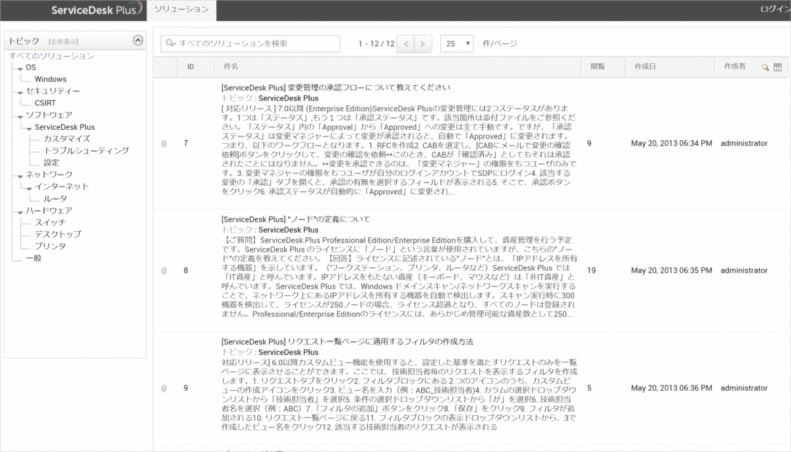Open the column chooser table icon

pyautogui.click(x=777, y=67)
